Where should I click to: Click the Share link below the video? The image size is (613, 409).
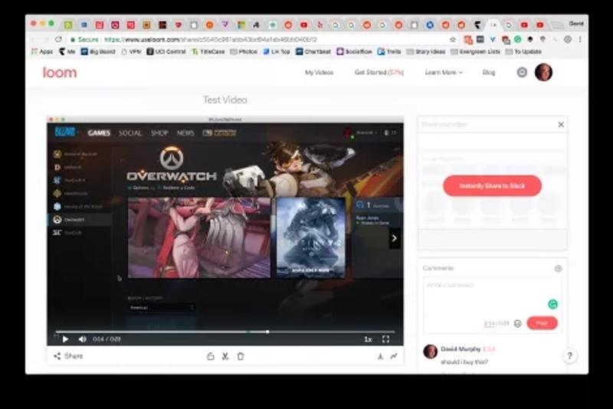[68, 356]
